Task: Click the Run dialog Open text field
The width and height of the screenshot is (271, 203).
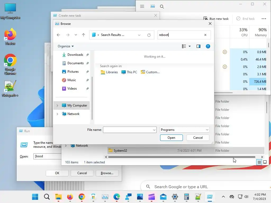Action: [x=47, y=156]
